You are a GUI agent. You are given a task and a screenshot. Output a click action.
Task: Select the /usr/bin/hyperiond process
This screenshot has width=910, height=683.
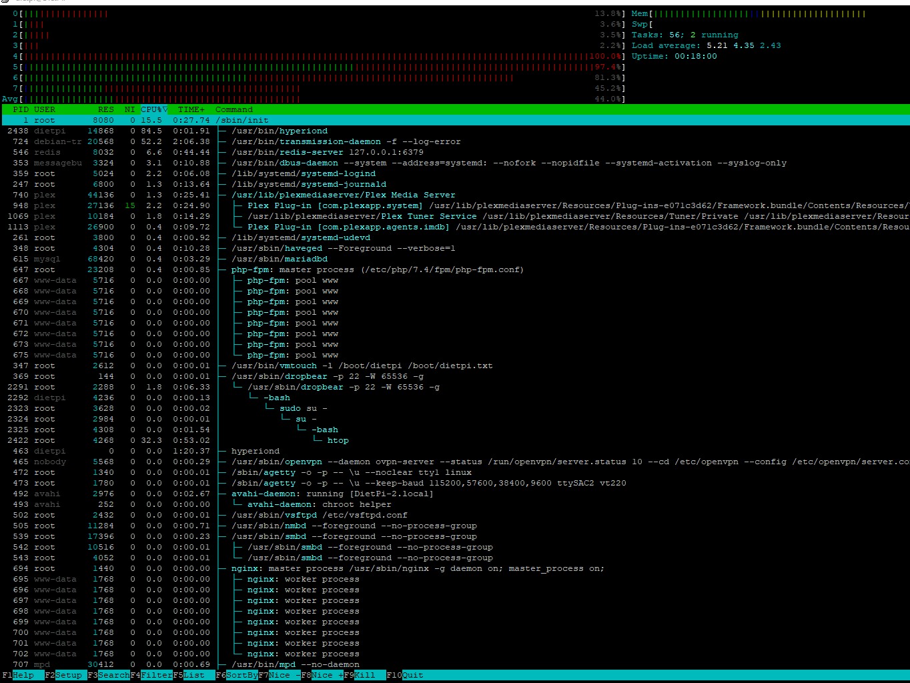[x=455, y=131]
